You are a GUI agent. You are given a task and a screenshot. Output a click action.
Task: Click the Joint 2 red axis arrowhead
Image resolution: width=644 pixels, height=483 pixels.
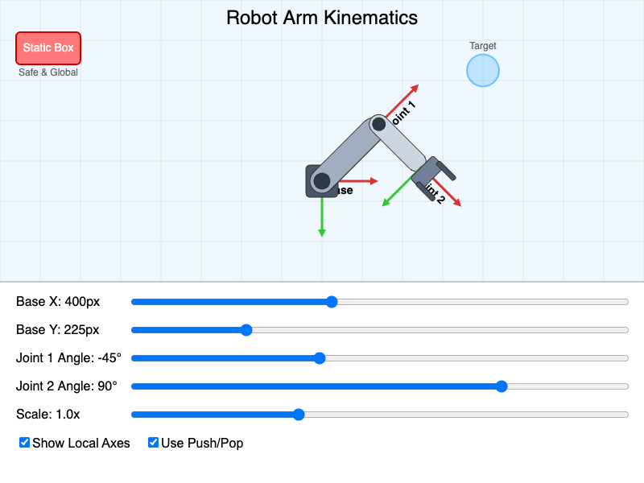click(x=457, y=203)
